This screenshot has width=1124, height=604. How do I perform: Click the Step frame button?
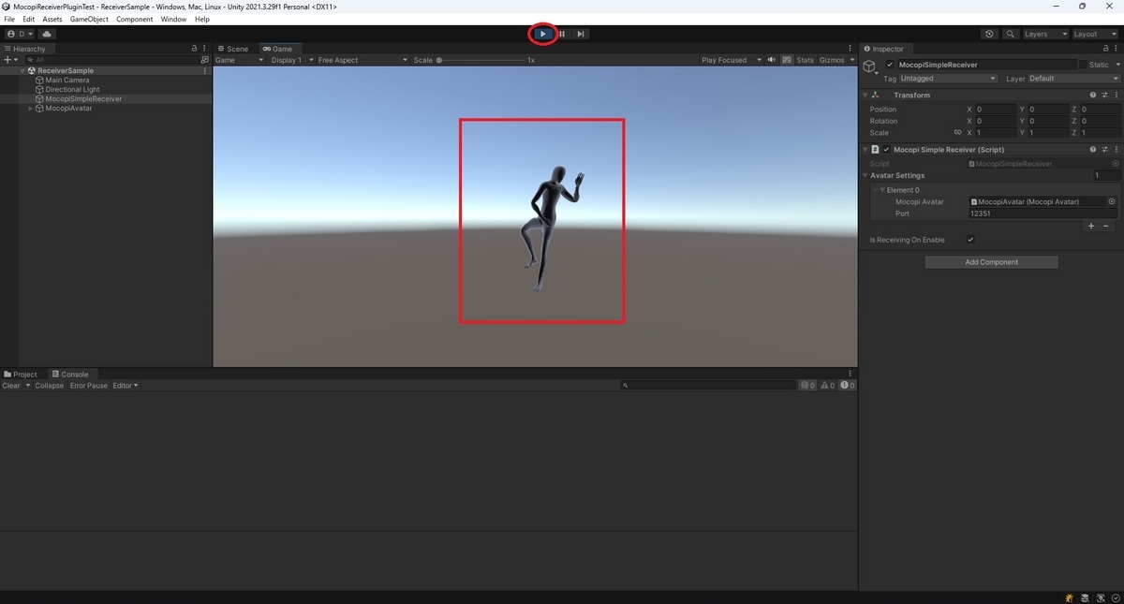pos(580,34)
